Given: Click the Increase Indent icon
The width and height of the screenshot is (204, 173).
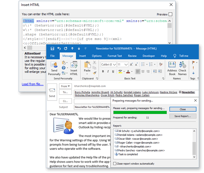Looking at the screenshot, I should [160, 71].
